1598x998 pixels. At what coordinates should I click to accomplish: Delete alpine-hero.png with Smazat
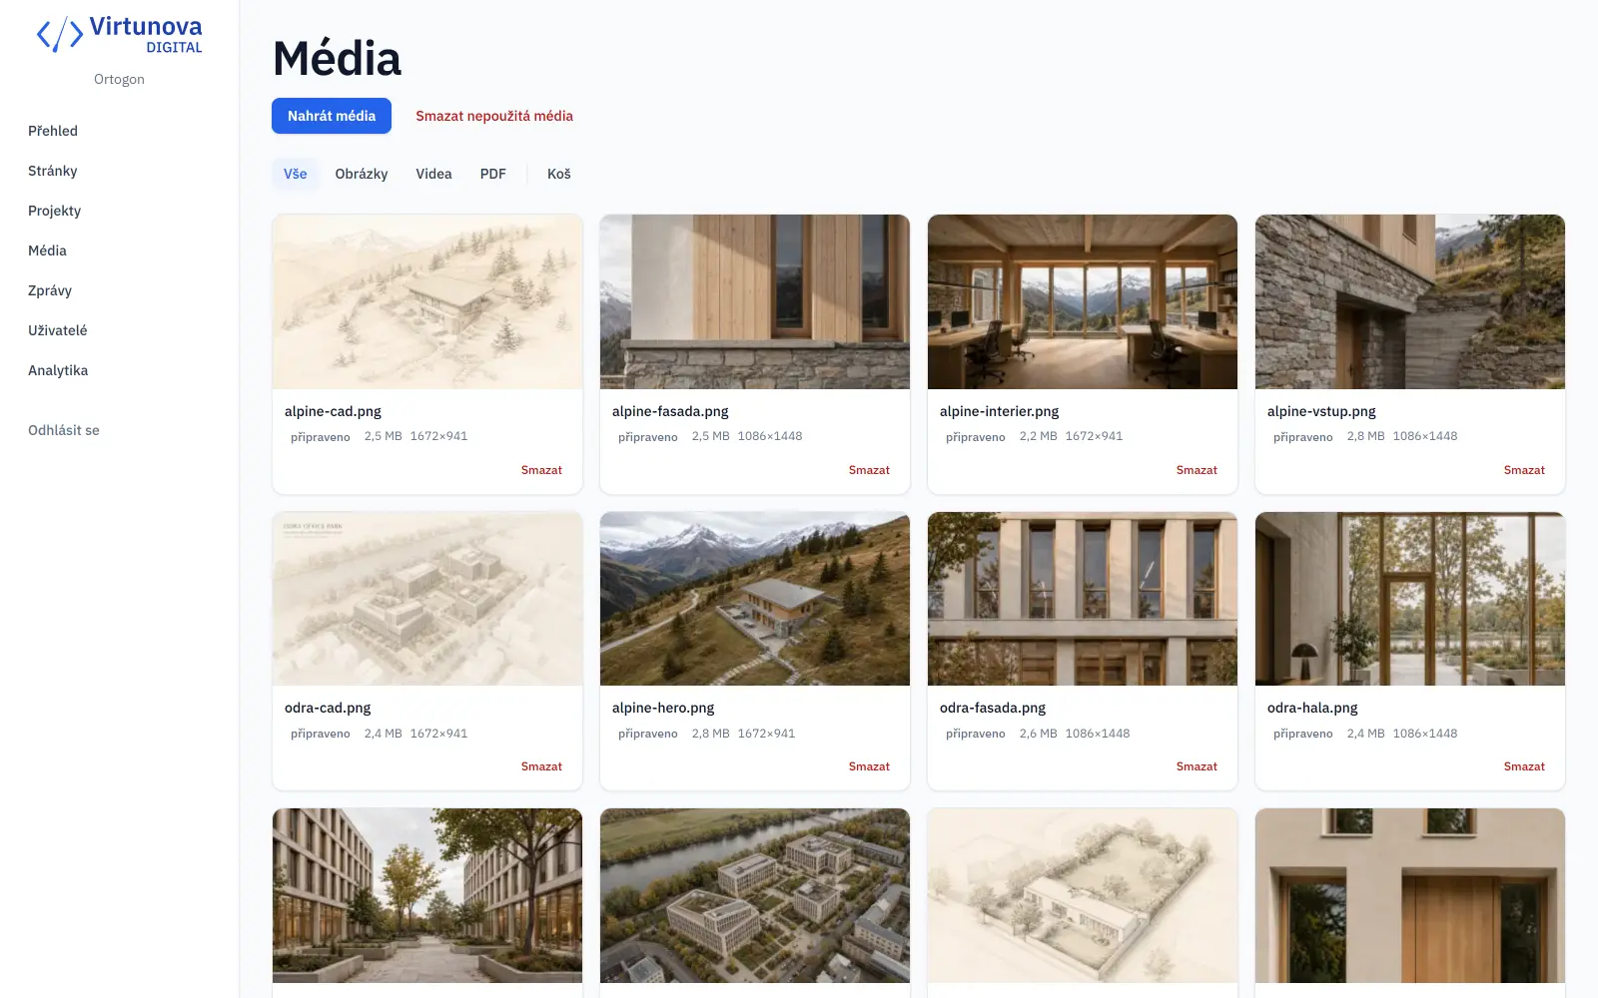[x=869, y=766]
